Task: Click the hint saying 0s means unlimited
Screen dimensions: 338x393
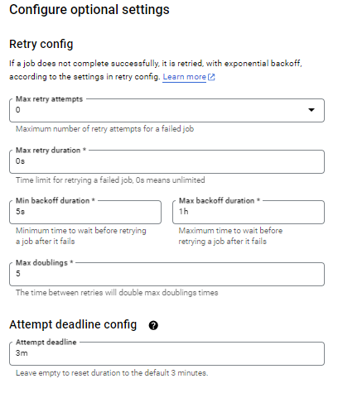Action: coord(110,180)
